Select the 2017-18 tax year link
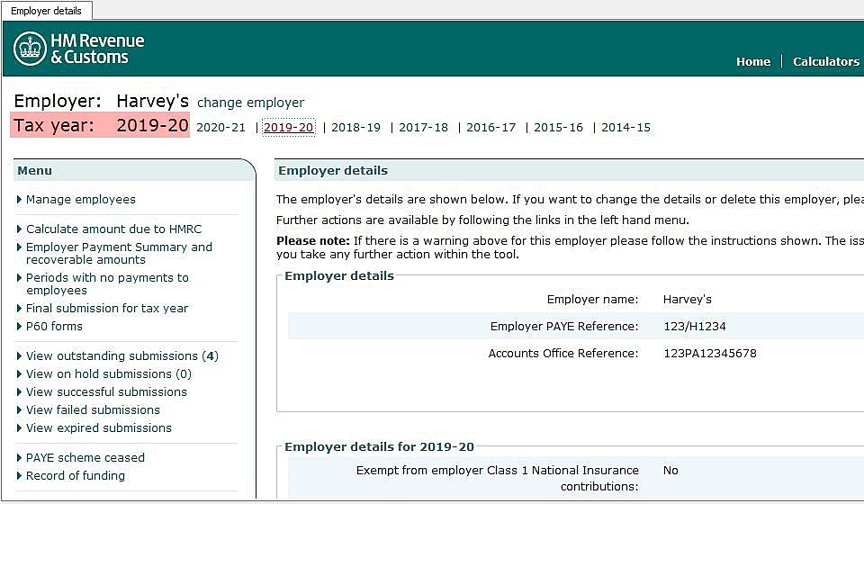 coord(423,128)
